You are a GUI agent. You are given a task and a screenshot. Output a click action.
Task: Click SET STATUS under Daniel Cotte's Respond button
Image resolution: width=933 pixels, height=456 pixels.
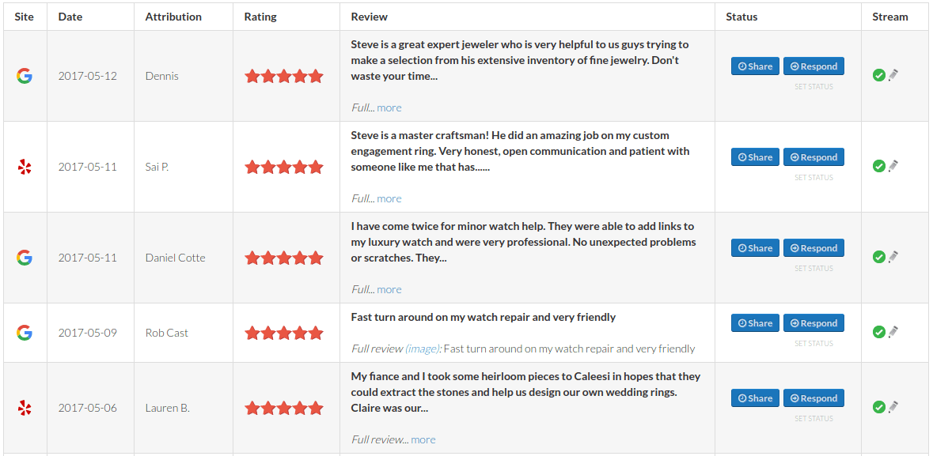(814, 268)
